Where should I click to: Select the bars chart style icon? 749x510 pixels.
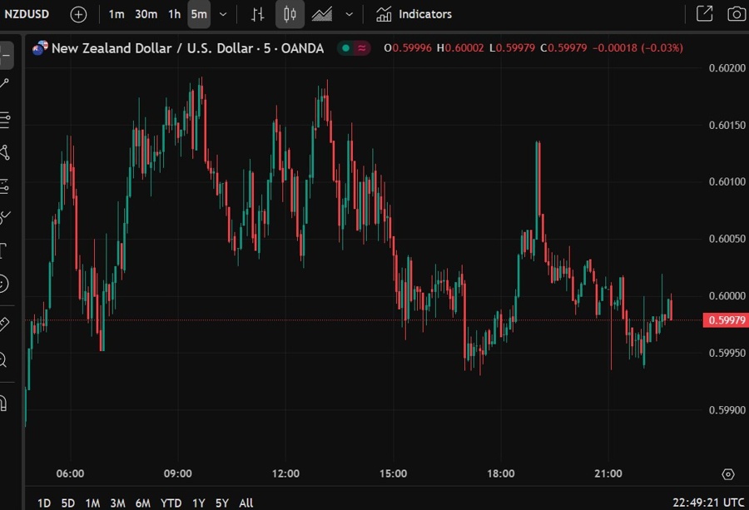258,14
